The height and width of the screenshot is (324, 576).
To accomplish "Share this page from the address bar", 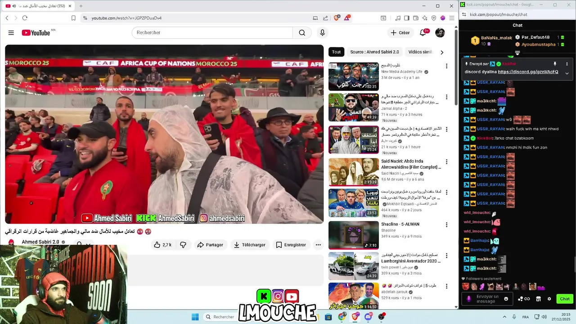I will coord(325,18).
